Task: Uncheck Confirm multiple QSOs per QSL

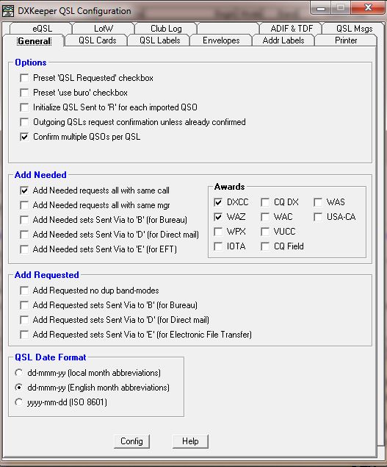Action: (24, 137)
